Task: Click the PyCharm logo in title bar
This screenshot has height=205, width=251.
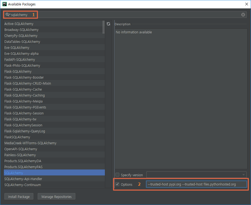Action: point(5,4)
